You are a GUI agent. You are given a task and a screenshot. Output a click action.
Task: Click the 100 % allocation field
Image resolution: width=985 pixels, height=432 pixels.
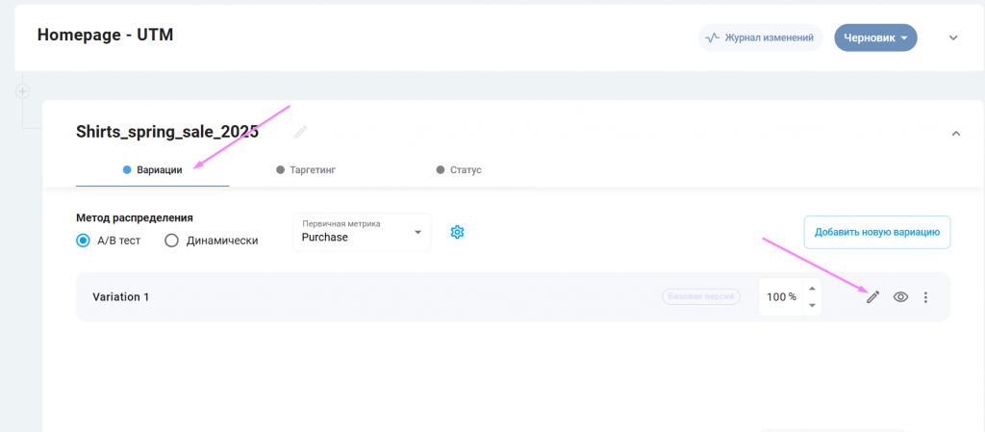click(780, 297)
